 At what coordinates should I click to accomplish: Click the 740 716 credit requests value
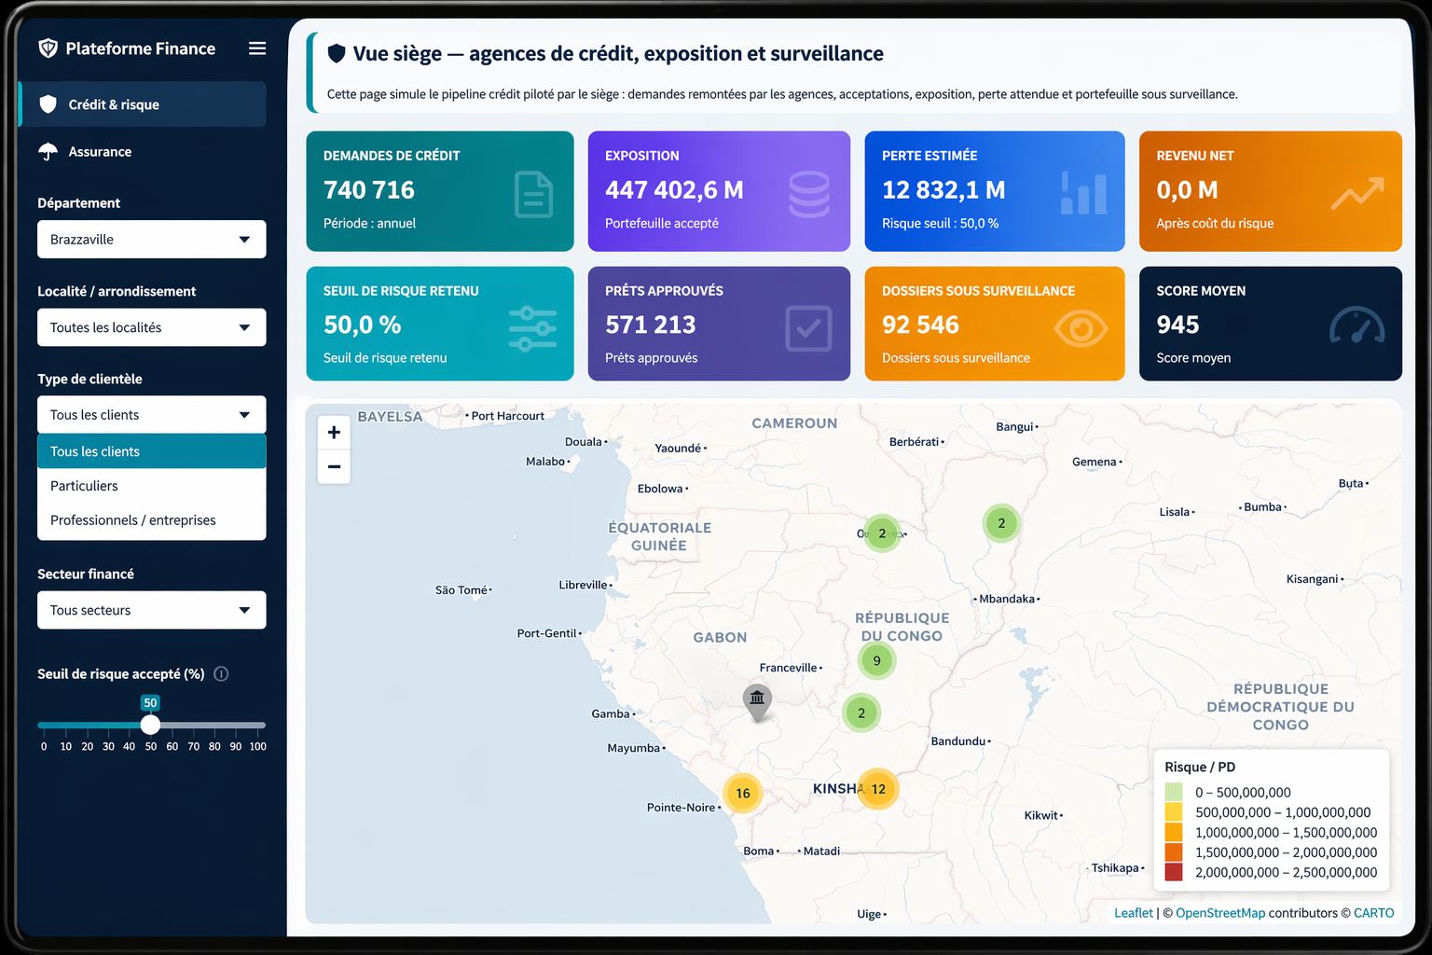[369, 190]
